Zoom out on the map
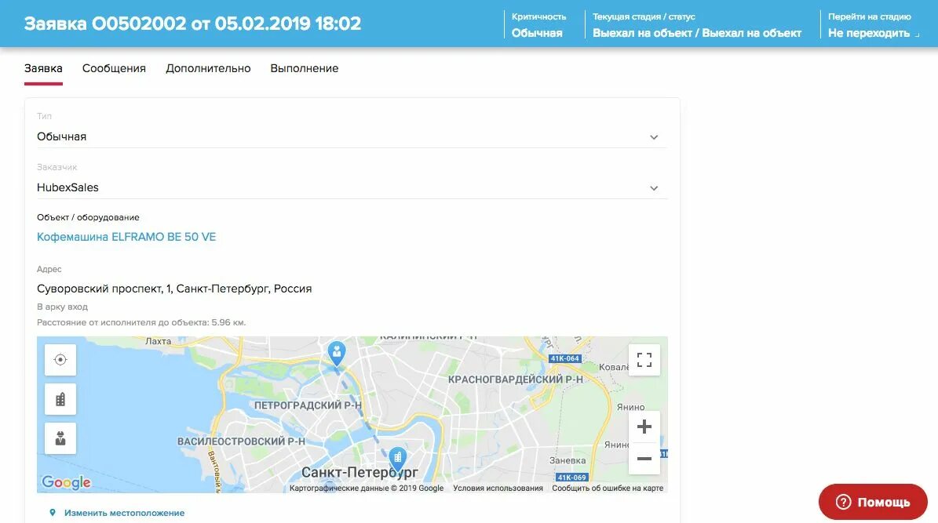 [644, 459]
